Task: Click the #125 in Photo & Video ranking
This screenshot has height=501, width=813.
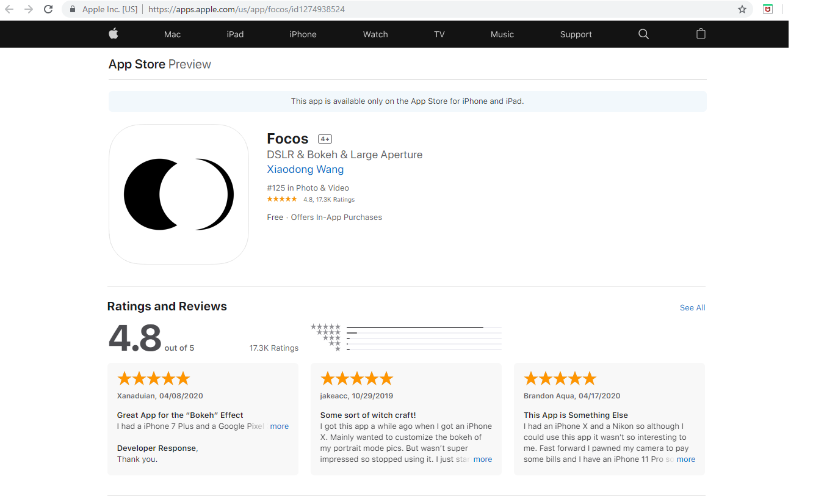Action: pos(308,188)
